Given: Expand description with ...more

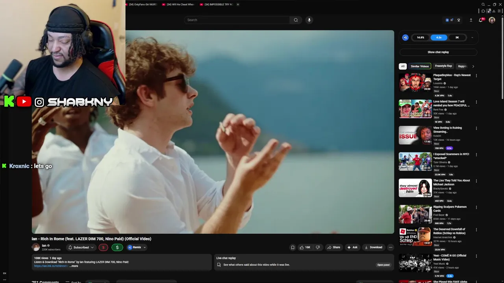Looking at the screenshot, I should [74, 266].
